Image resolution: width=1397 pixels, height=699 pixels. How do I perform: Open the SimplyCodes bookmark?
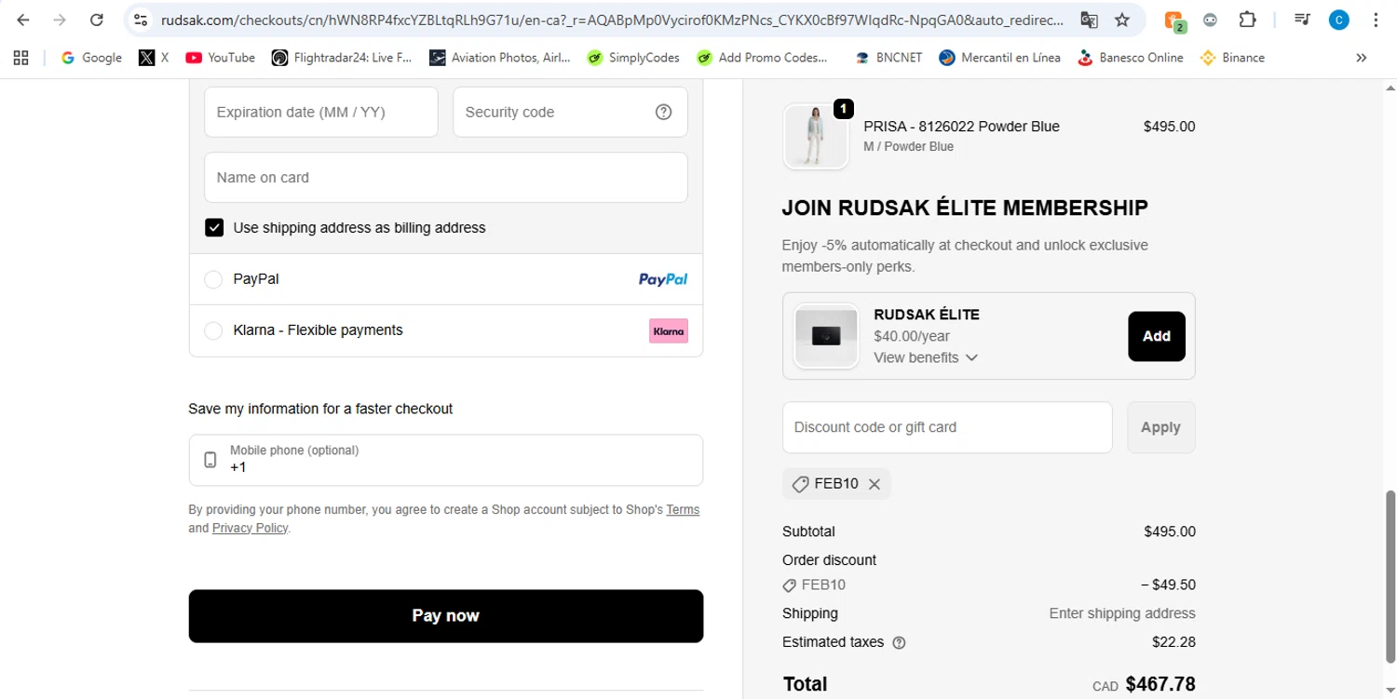coord(633,58)
